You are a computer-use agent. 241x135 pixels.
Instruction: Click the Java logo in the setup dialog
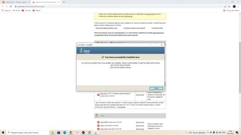click(84, 51)
